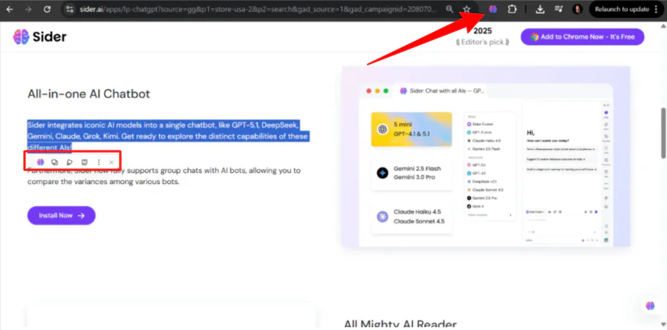Click the Claude Haiku 4.5 card in the illustration
Image resolution: width=667 pixels, height=330 pixels.
[x=411, y=217]
